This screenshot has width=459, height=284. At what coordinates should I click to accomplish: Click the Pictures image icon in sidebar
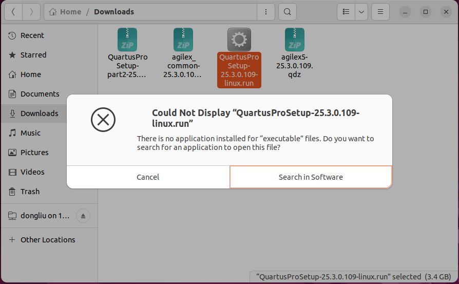(12, 153)
